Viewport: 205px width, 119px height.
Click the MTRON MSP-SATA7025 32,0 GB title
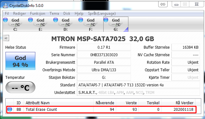103,39
